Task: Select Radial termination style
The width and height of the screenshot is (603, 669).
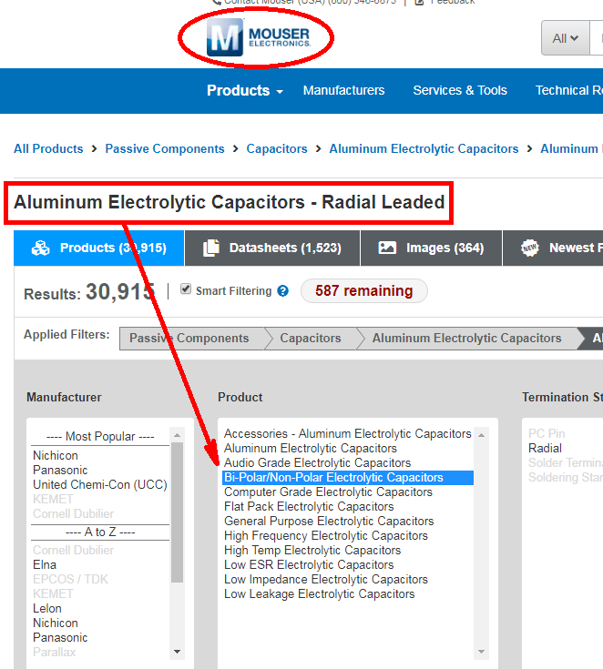Action: 545,449
